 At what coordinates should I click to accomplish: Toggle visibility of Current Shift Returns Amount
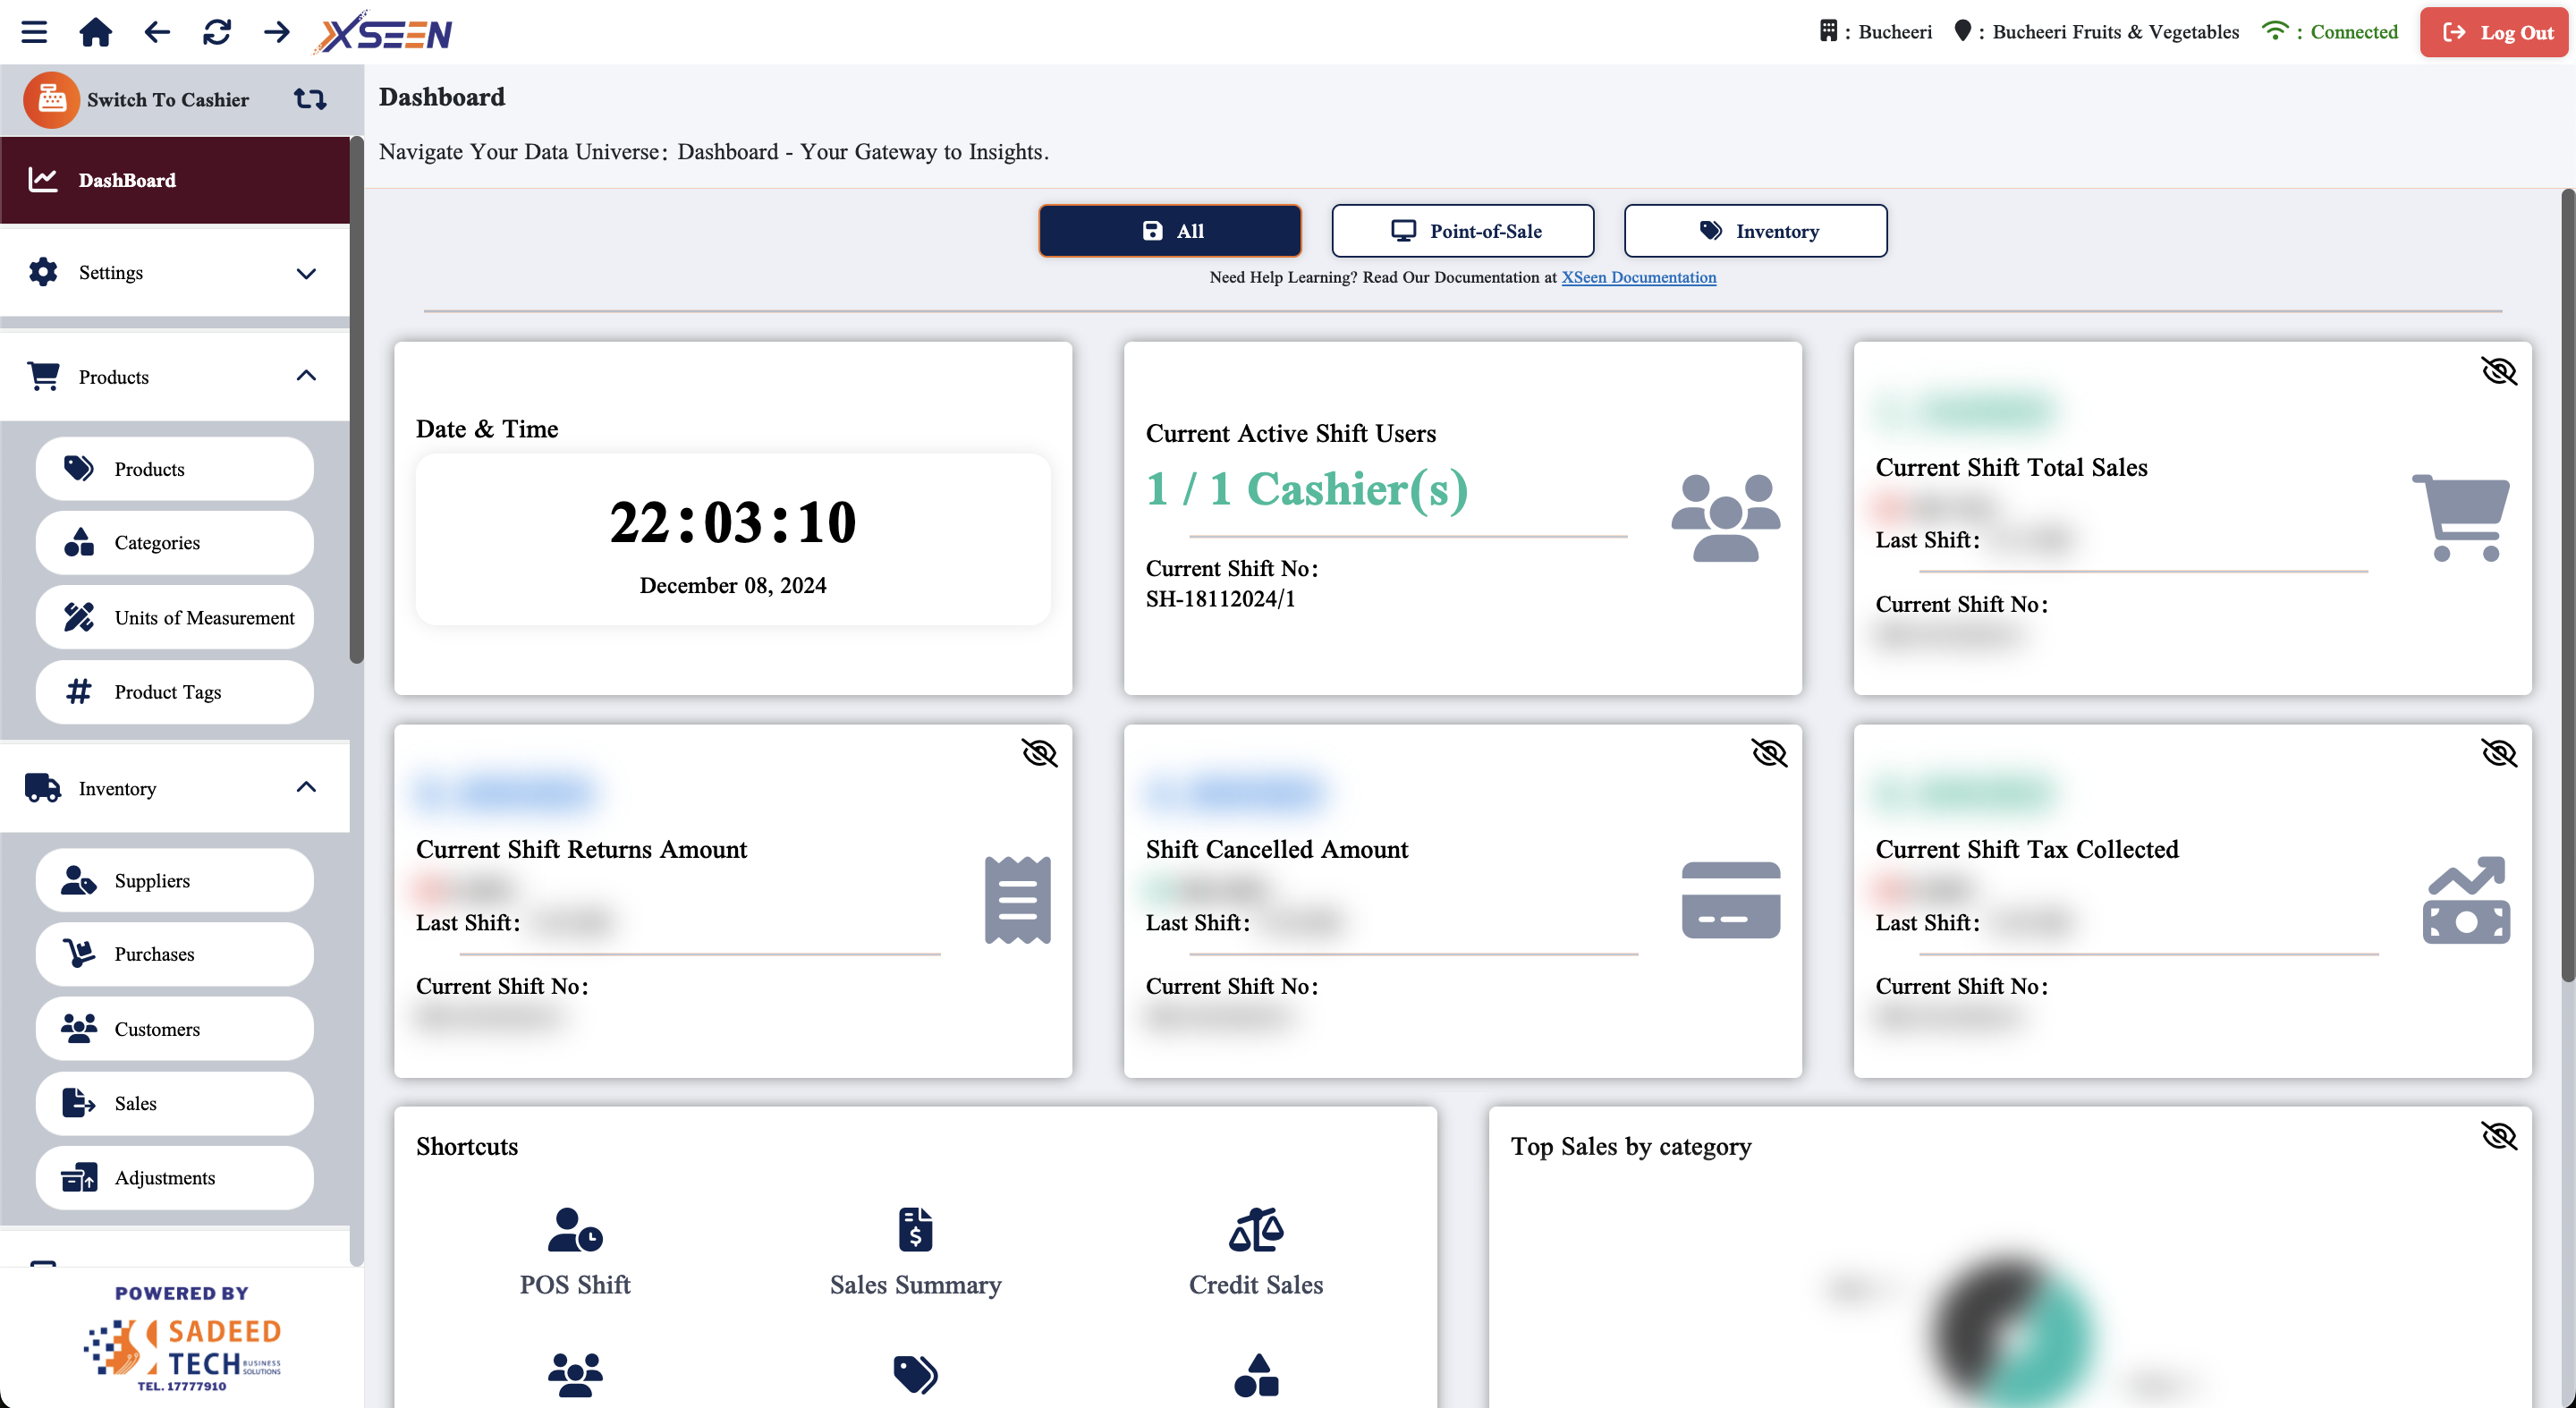1039,753
